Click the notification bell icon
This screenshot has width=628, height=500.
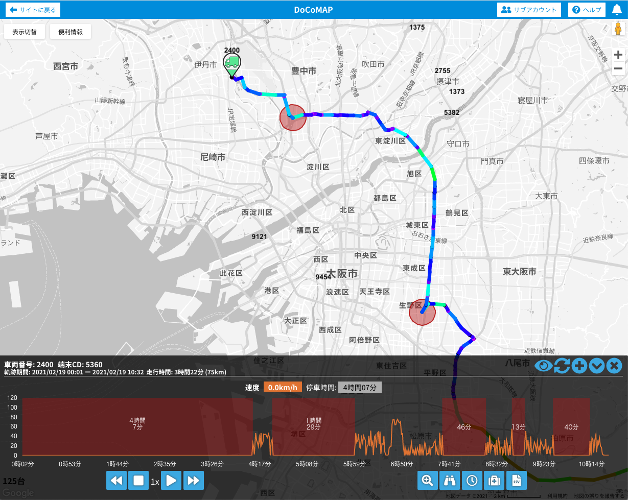[x=617, y=10]
